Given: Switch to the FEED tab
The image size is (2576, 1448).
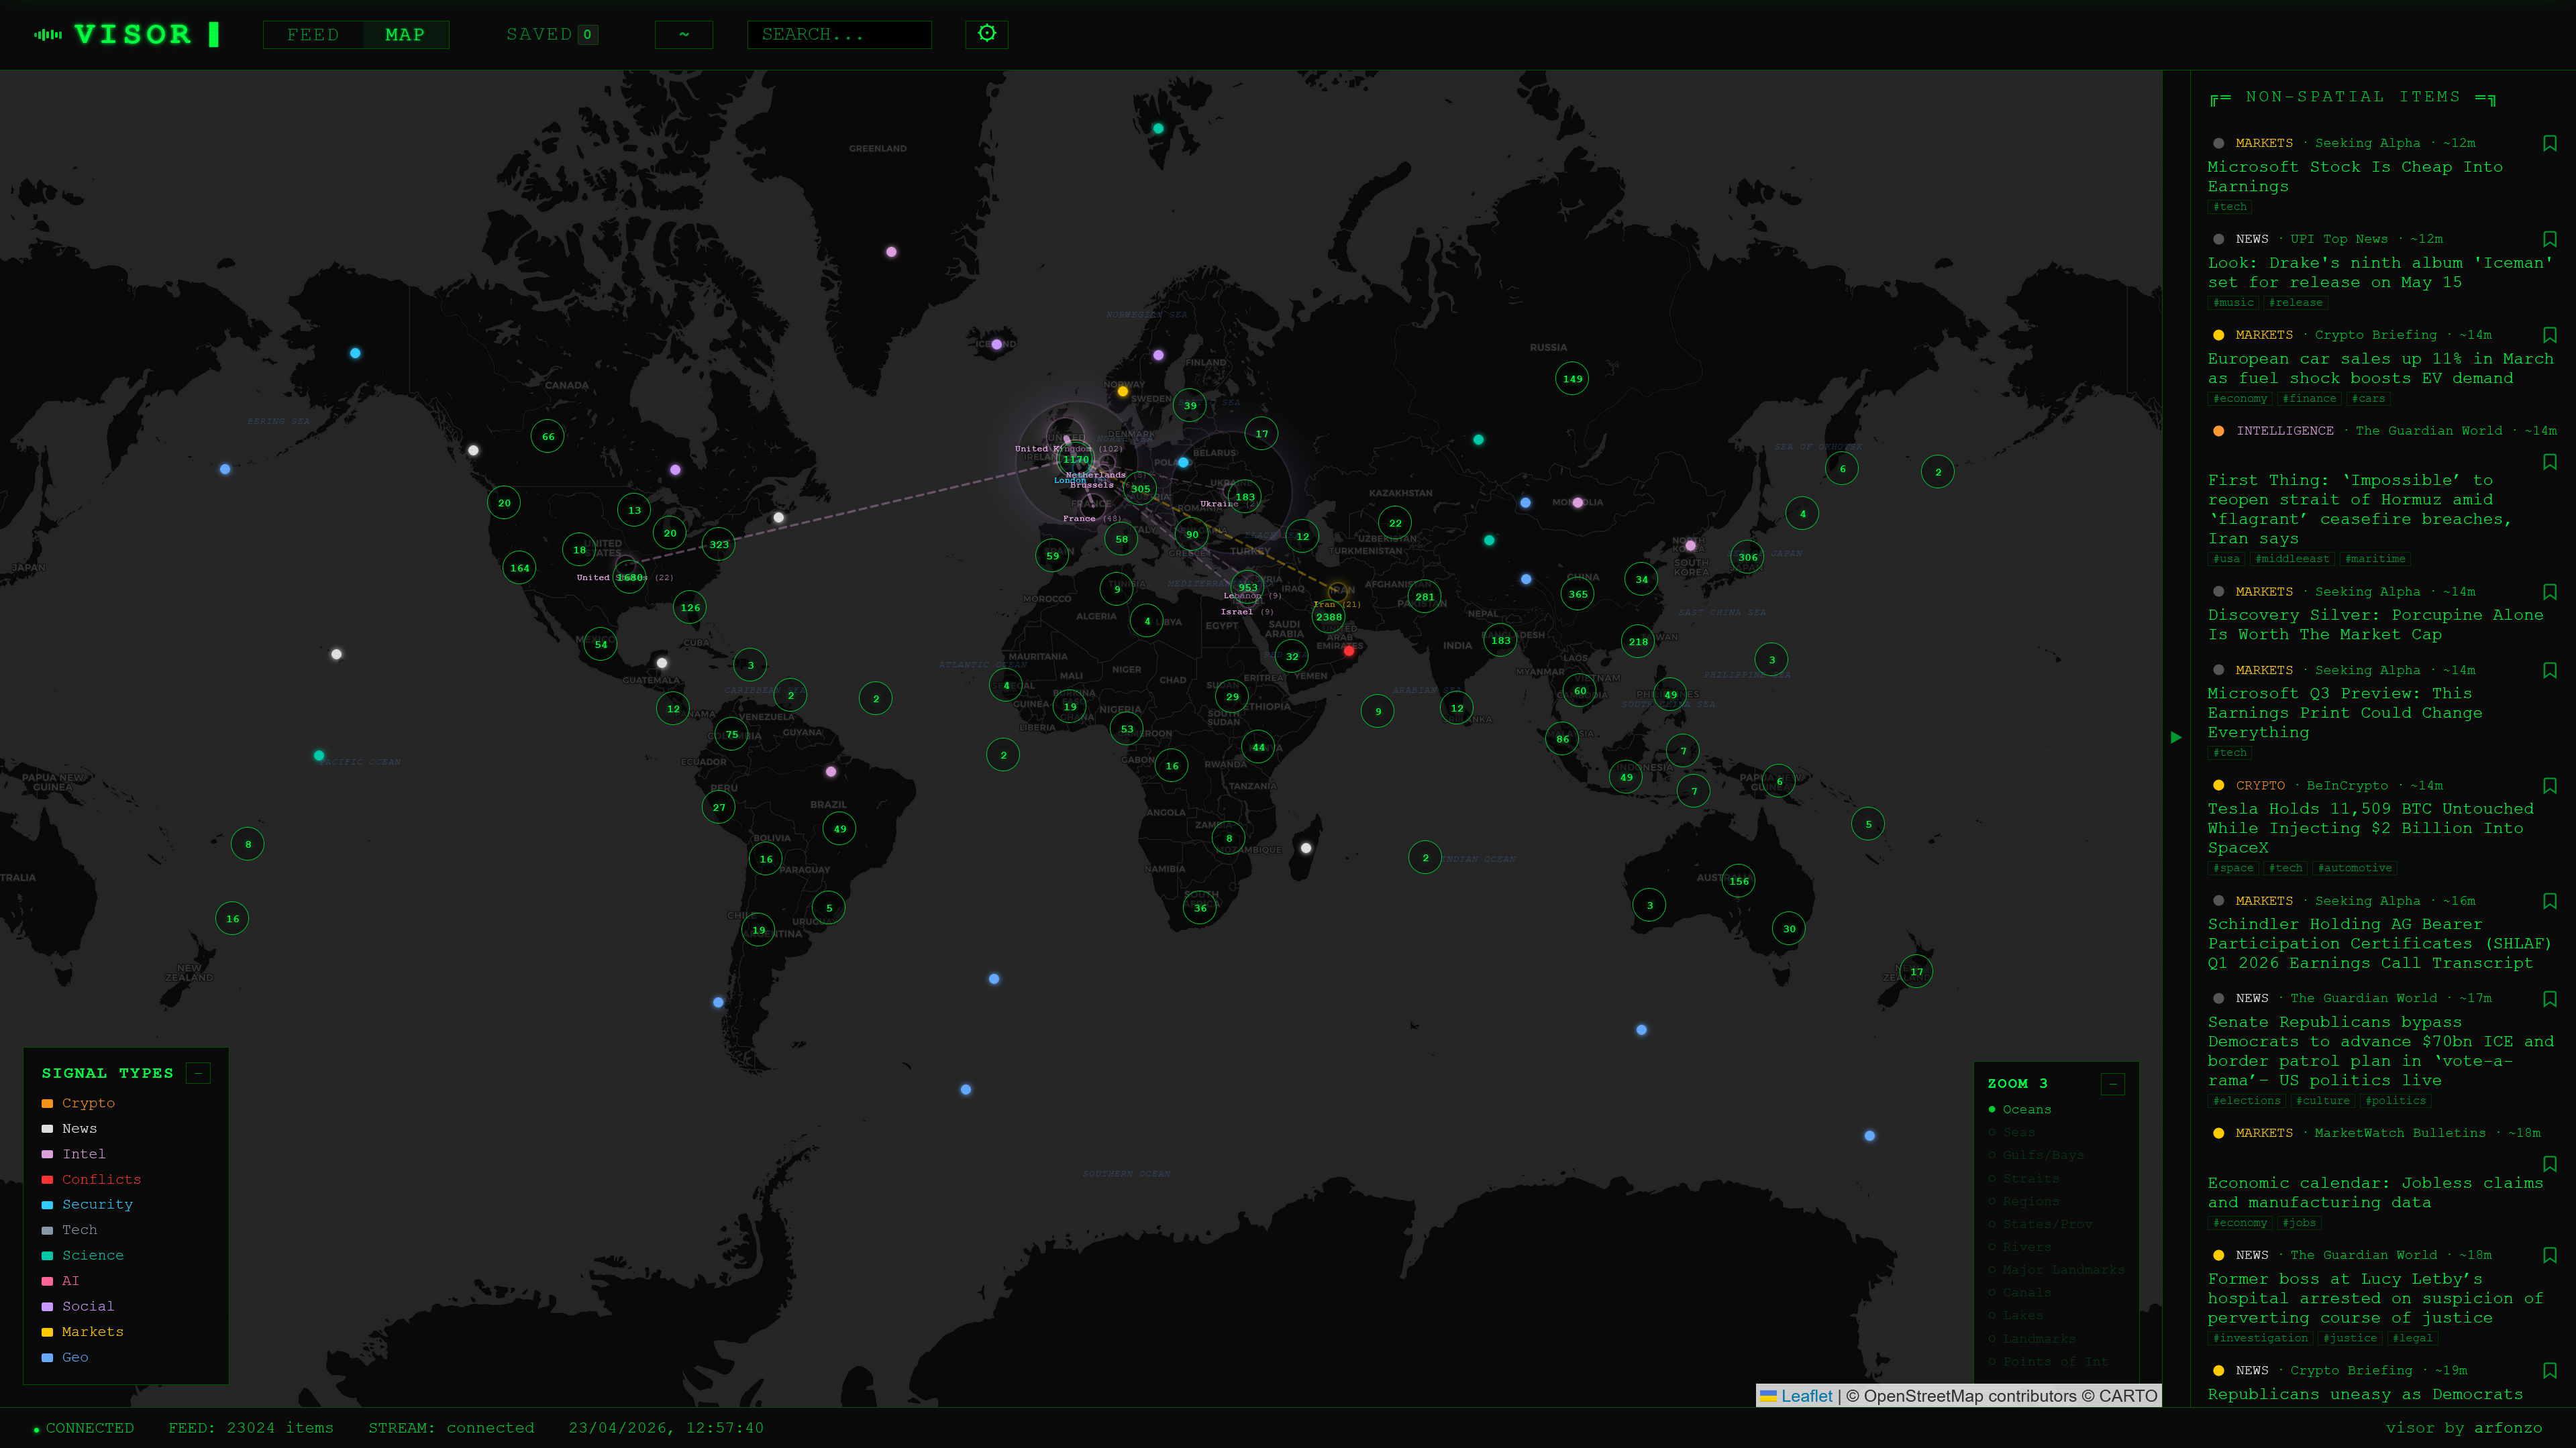Looking at the screenshot, I should (313, 35).
